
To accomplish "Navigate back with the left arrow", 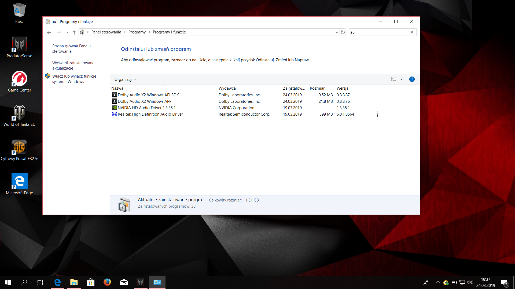I will click(x=49, y=32).
